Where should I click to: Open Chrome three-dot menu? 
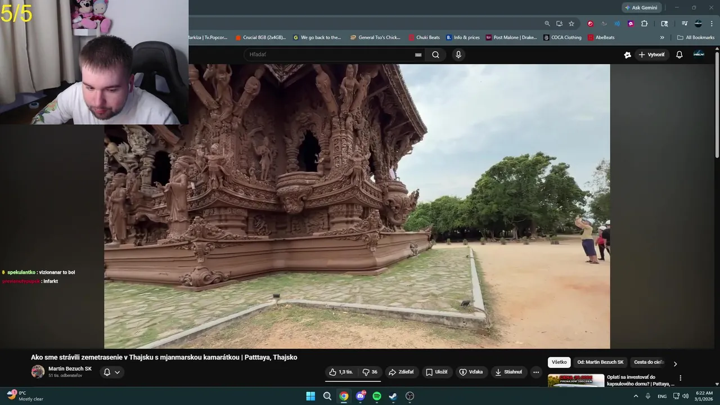pyautogui.click(x=712, y=24)
